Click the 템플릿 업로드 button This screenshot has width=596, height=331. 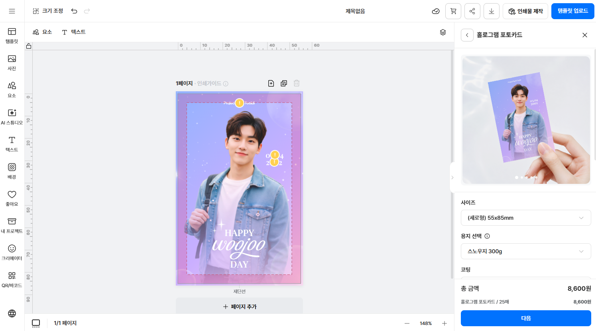pyautogui.click(x=573, y=11)
